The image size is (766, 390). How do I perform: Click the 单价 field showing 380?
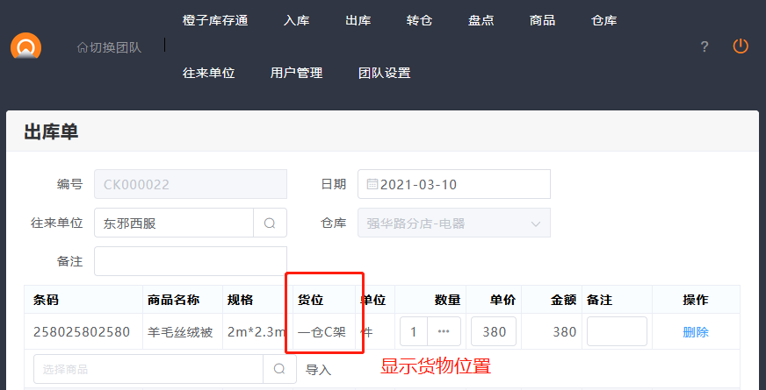[x=494, y=331]
